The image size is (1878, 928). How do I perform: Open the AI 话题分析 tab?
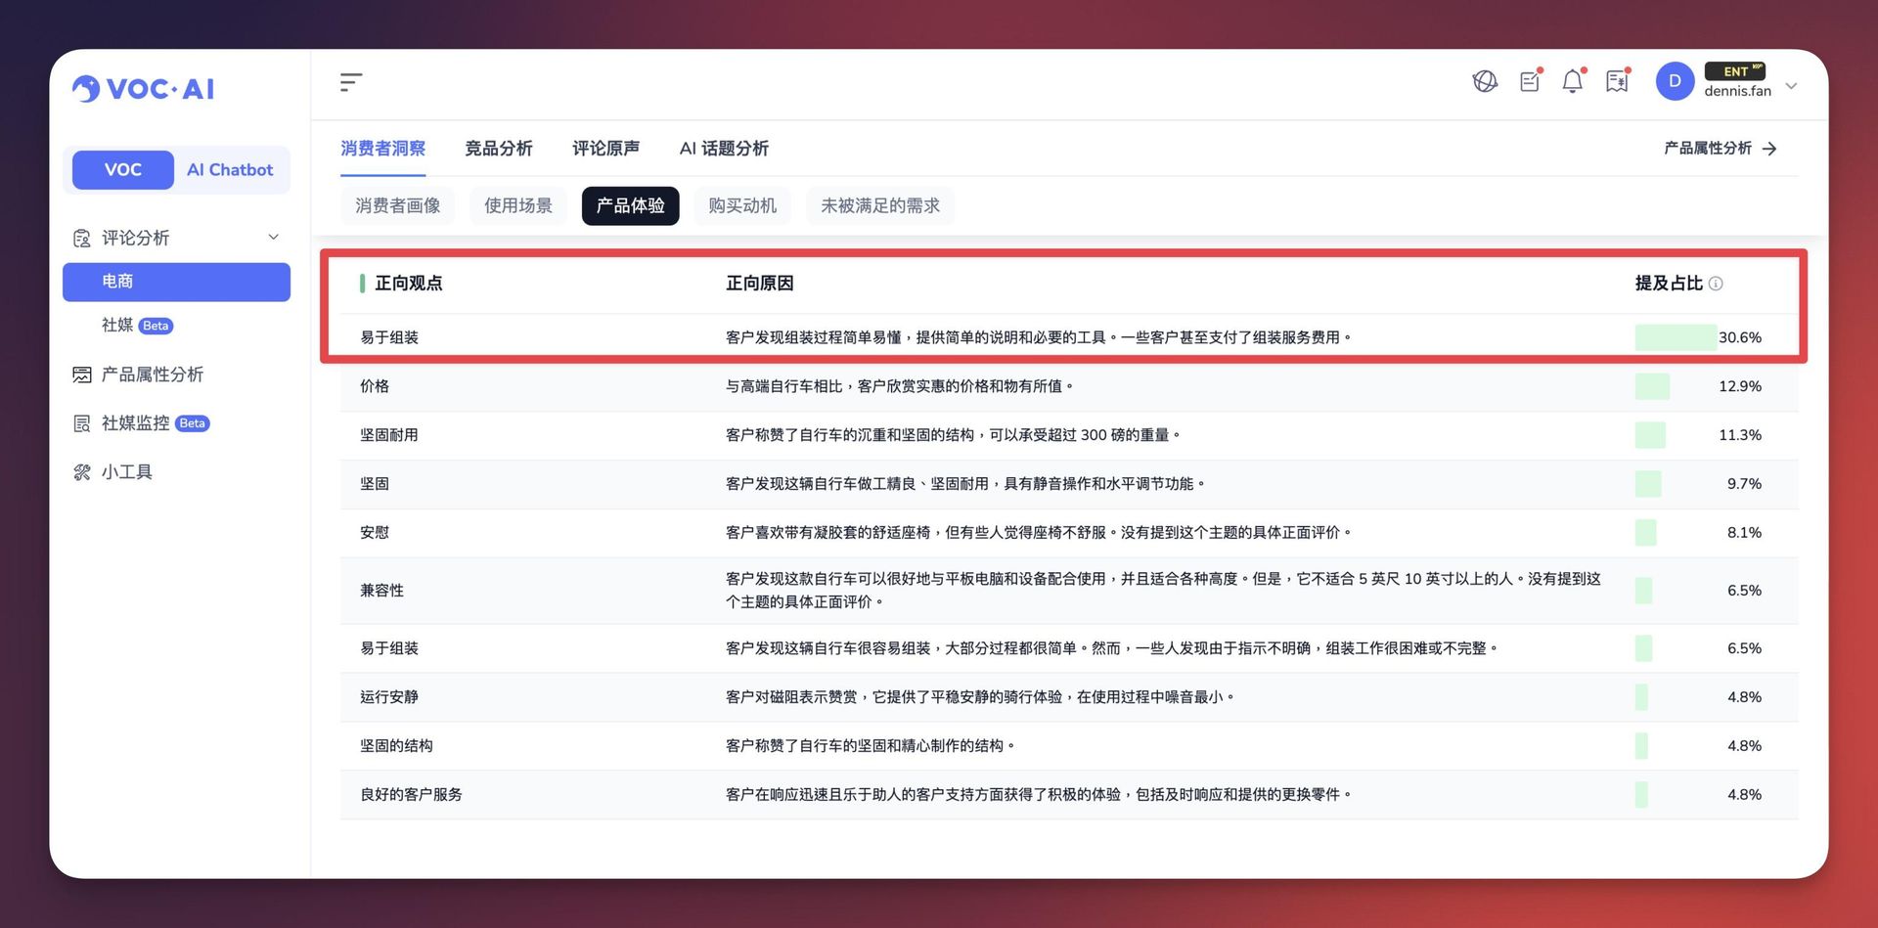click(724, 149)
